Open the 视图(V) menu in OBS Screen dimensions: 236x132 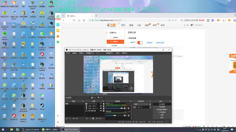pos(81,53)
